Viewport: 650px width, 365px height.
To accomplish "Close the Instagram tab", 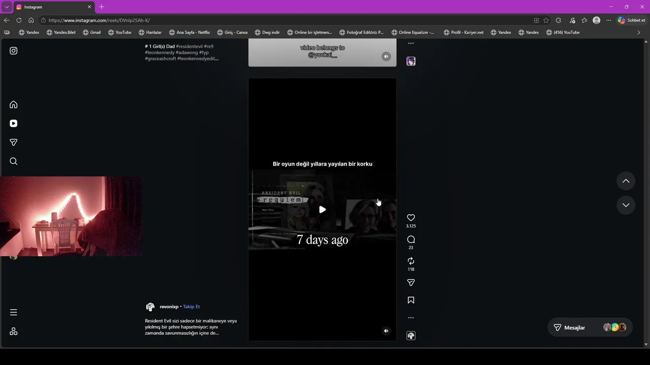I will pos(89,7).
